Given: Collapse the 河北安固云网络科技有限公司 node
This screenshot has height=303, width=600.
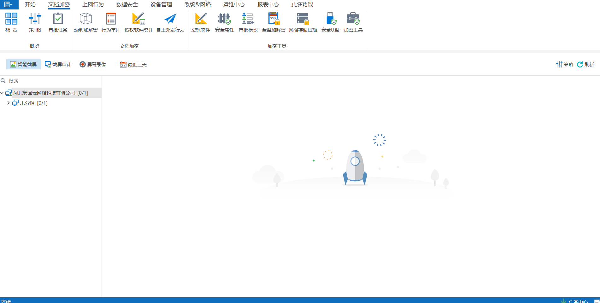Looking at the screenshot, I should (x=2, y=93).
